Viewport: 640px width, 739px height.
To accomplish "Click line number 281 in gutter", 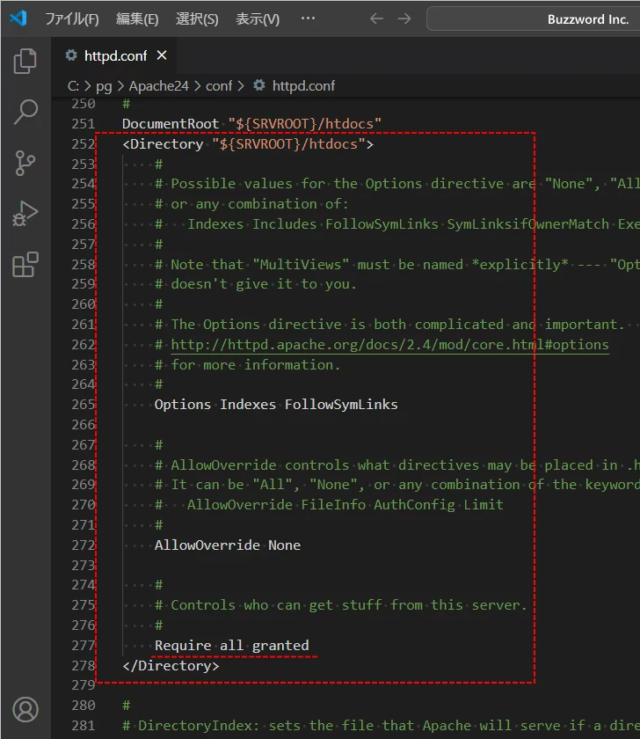I will pyautogui.click(x=84, y=725).
